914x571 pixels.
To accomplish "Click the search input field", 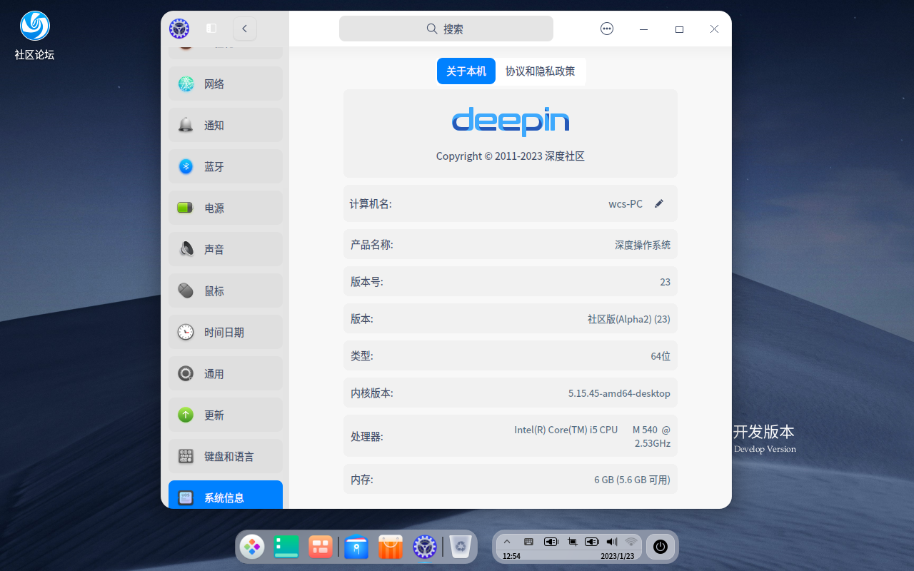I will [x=446, y=29].
